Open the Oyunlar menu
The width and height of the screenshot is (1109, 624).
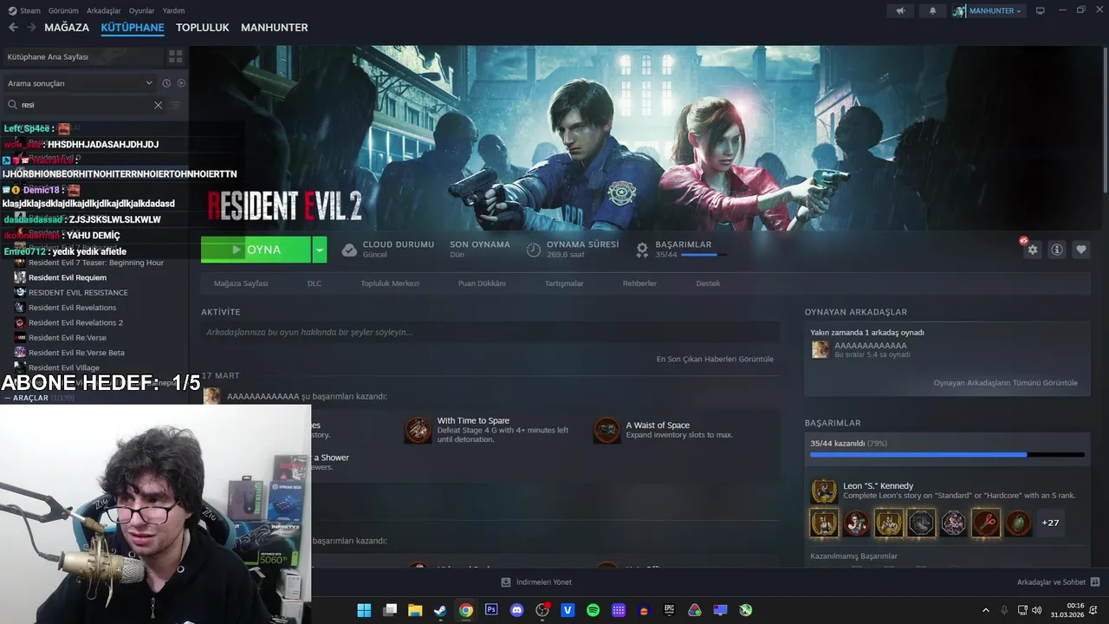click(x=141, y=10)
